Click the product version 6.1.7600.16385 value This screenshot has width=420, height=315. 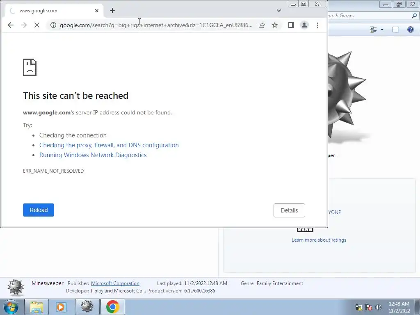200,291
